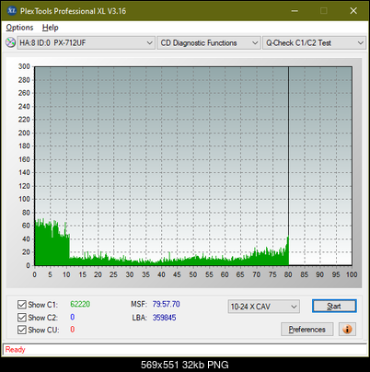Click the Ready status bar text
This screenshot has width=370, height=372.
tap(15, 349)
